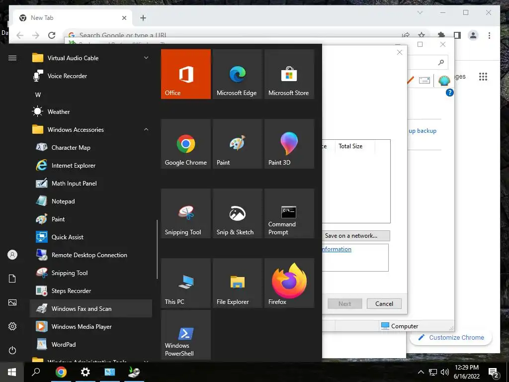
Task: Open Settings from the Start sidebar
Action: pyautogui.click(x=12, y=326)
